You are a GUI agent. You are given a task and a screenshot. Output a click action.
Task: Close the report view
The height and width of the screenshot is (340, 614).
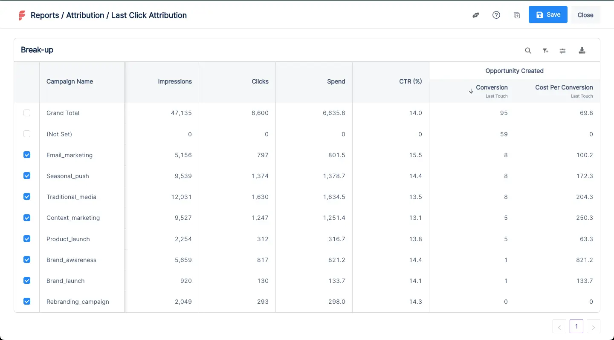pos(585,14)
